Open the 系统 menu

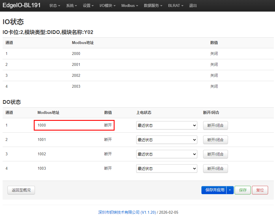pyautogui.click(x=71, y=5)
